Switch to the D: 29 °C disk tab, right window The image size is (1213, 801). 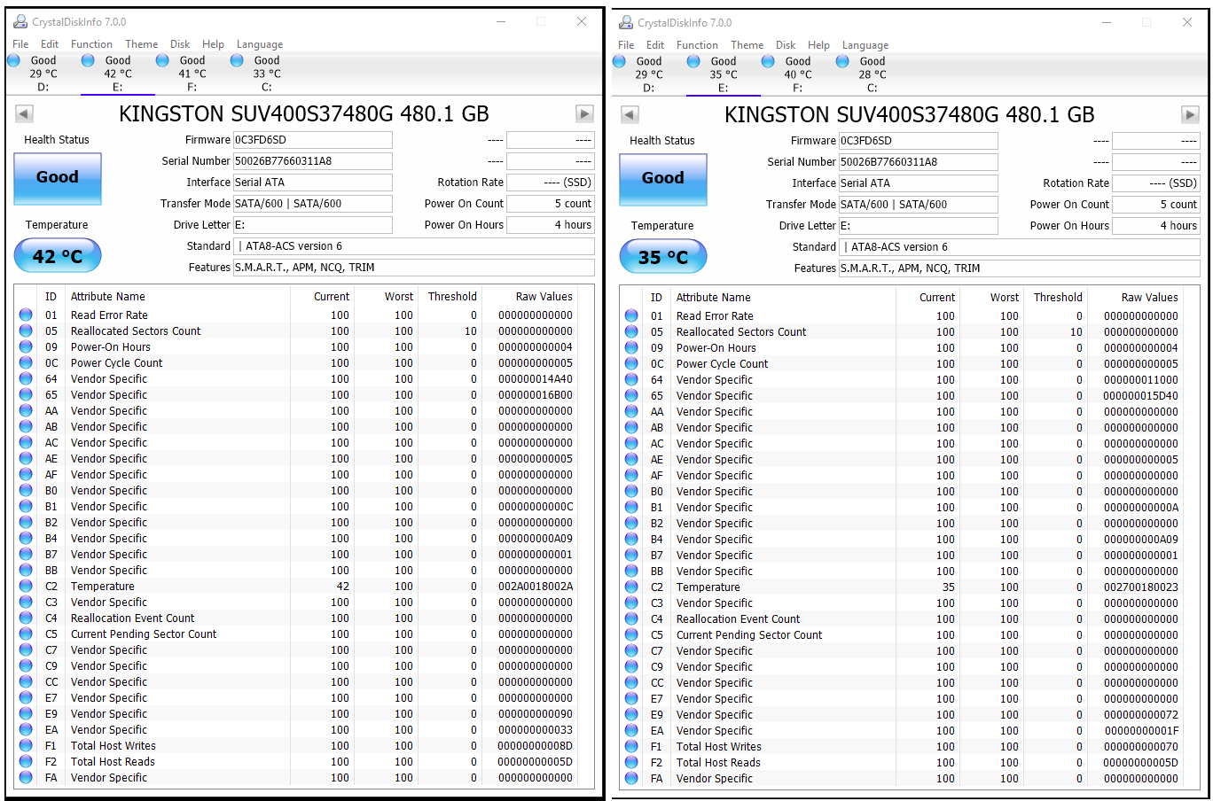click(x=648, y=74)
